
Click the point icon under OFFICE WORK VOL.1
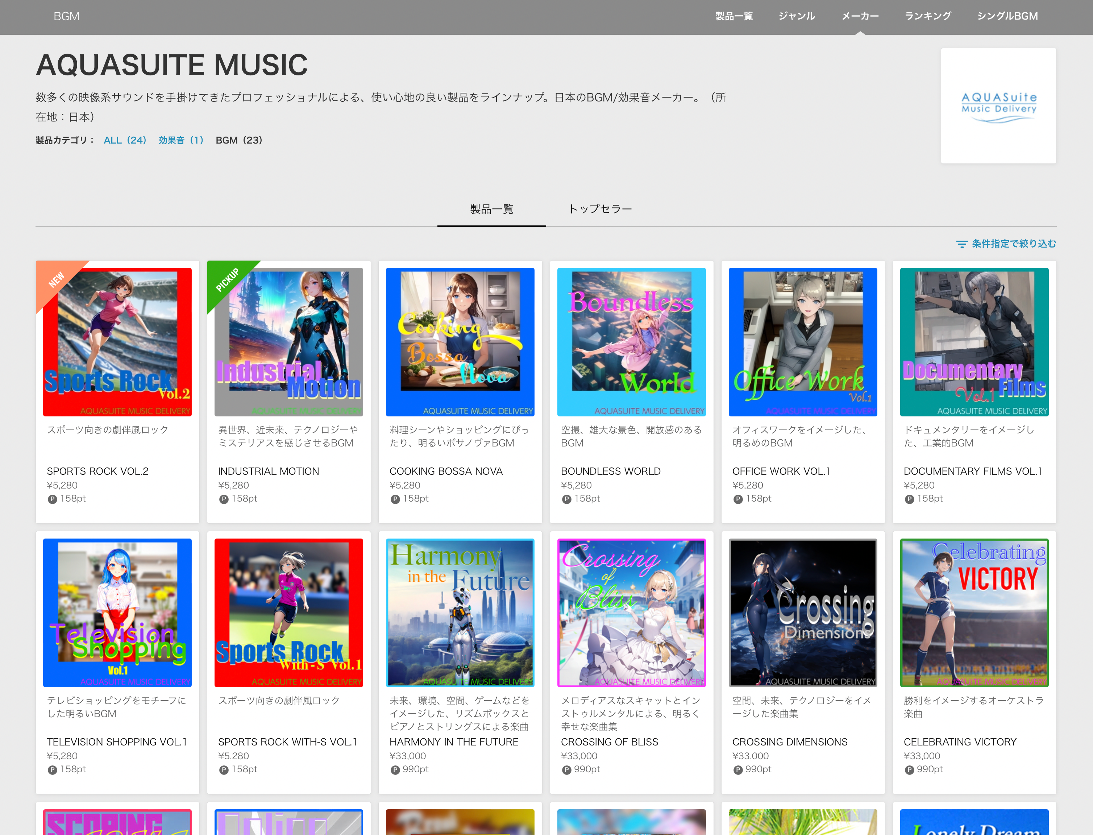click(x=738, y=499)
